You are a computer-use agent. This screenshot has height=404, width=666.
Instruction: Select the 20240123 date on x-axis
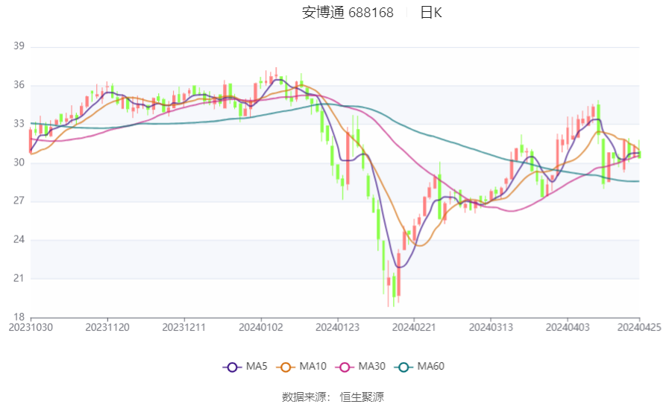[338, 327]
